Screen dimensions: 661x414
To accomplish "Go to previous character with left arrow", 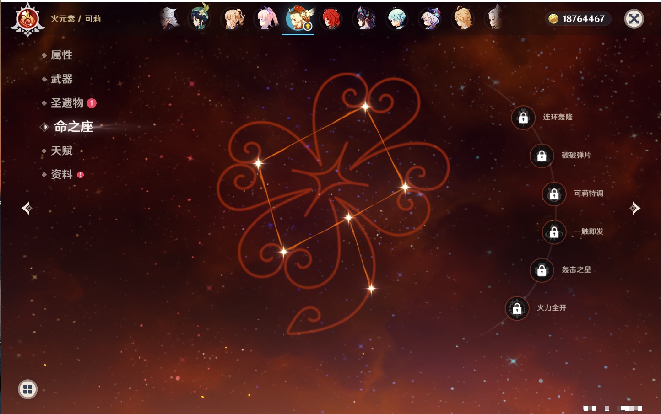I will (x=27, y=208).
